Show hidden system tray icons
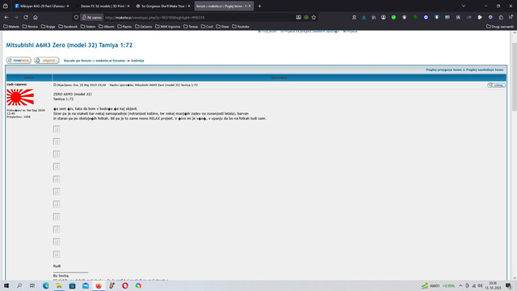This screenshot has width=517, height=291. 460,285
